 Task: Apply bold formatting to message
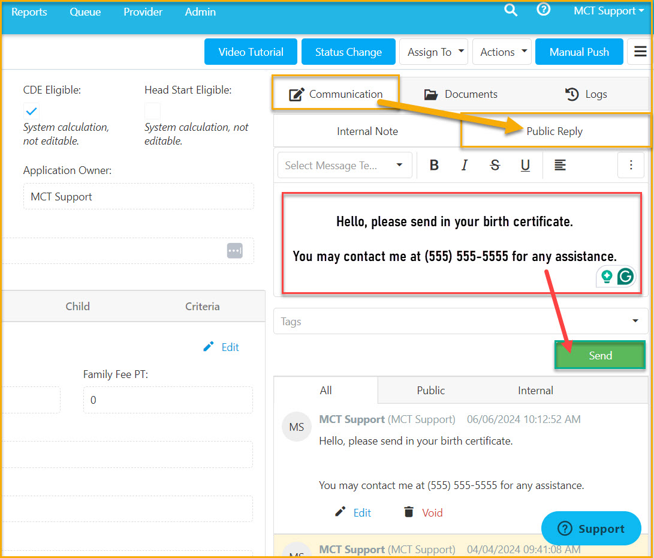coord(434,165)
